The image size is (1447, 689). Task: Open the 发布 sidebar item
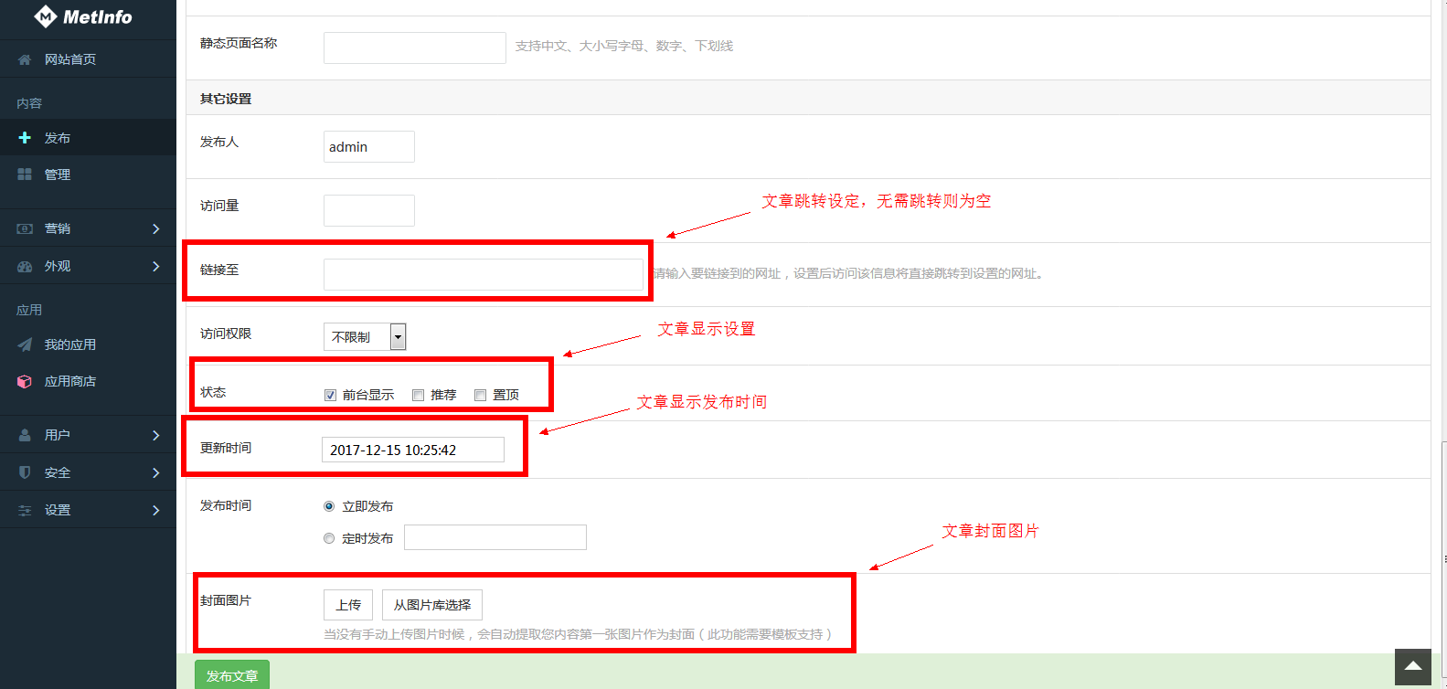click(88, 138)
